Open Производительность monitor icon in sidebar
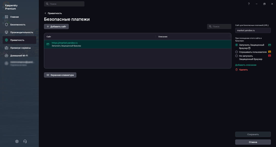Viewport: 276px width, 147px height. [x=7, y=32]
